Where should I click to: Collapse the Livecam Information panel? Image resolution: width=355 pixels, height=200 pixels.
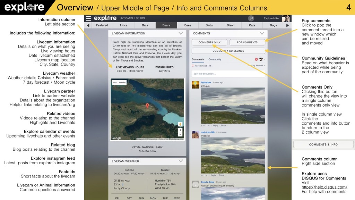pyautogui.click(x=181, y=33)
